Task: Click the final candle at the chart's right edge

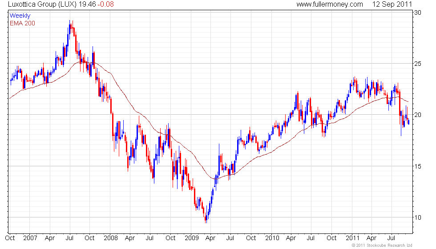Action: (408, 121)
